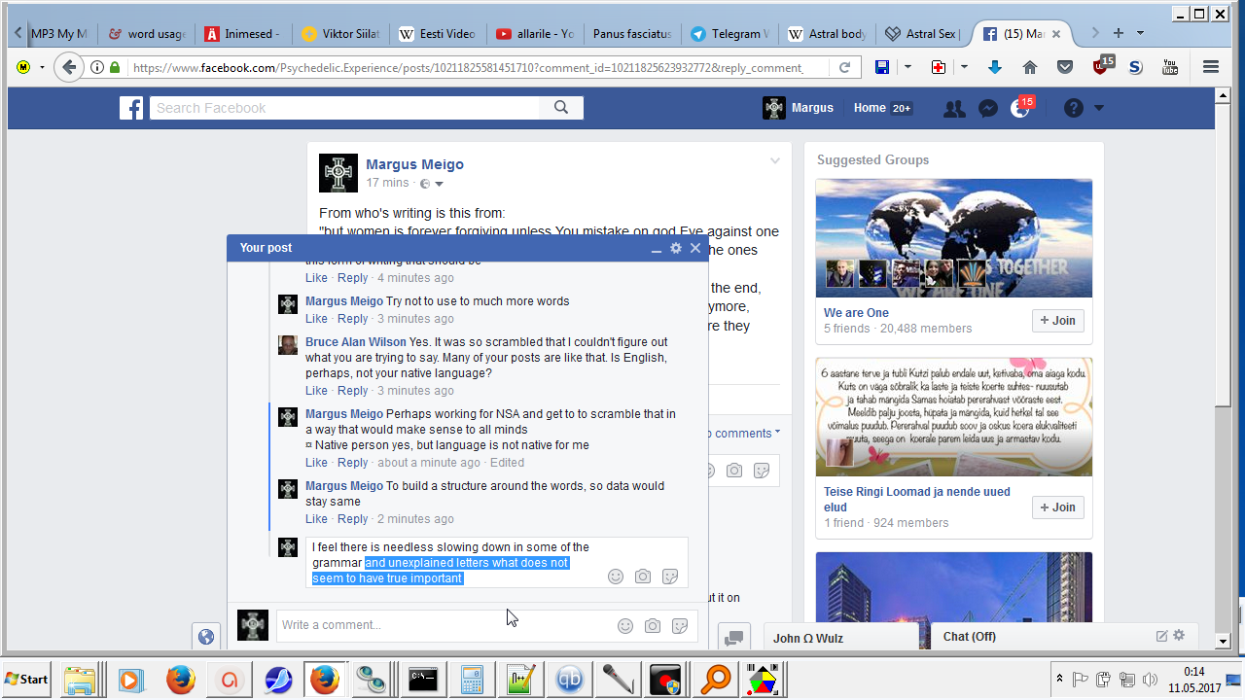
Task: Open the Quick Help question mark icon
Action: 1074,108
